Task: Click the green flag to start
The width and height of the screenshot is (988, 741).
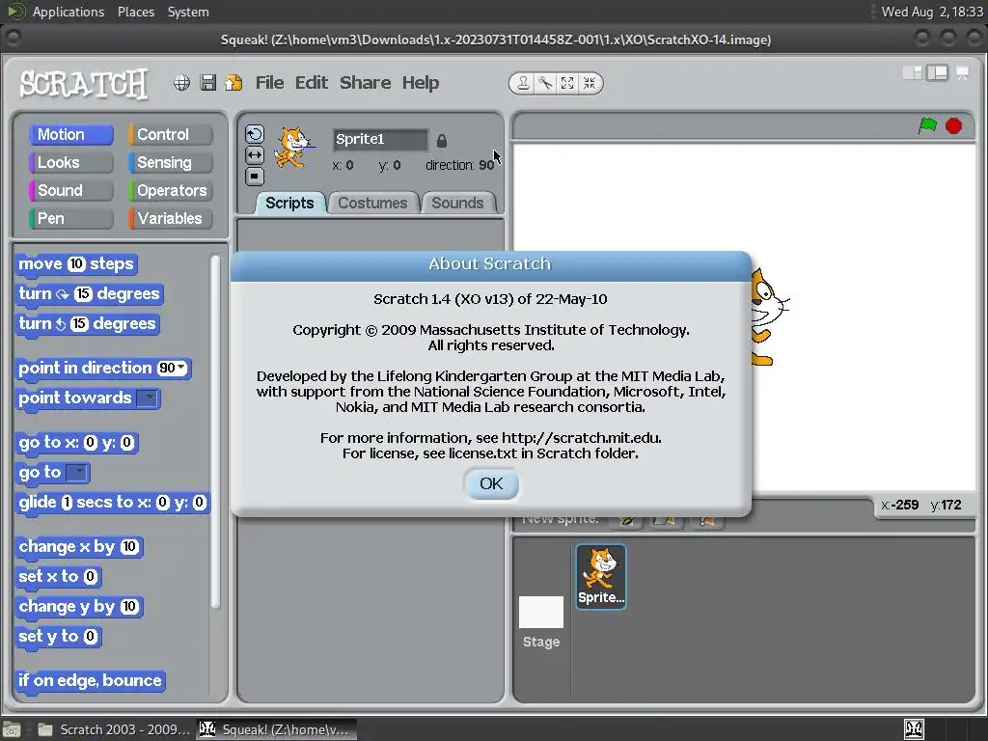Action: (x=927, y=125)
